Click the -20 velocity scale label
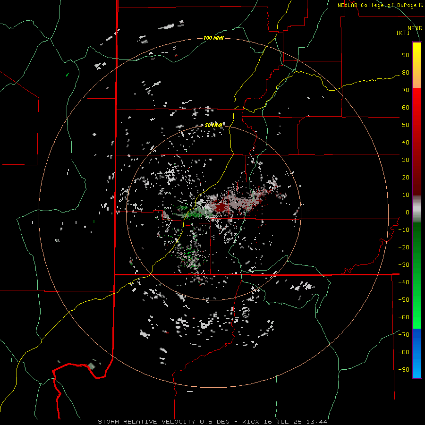 [x=404, y=247]
